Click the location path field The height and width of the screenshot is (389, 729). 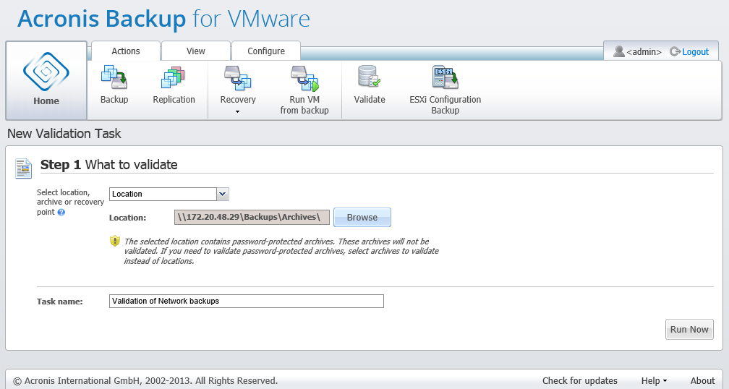click(x=252, y=217)
